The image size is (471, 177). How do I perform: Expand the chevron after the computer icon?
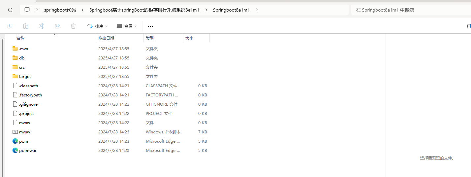[x=37, y=10]
